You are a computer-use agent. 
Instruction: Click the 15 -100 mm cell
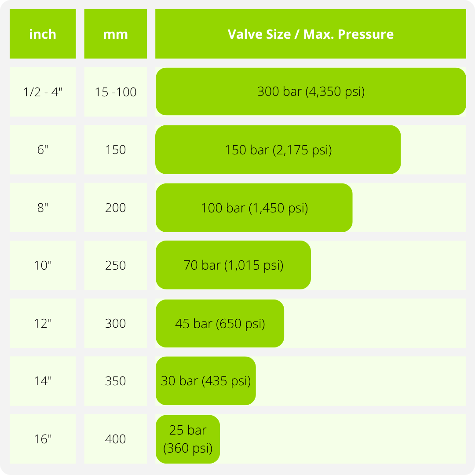pyautogui.click(x=115, y=92)
